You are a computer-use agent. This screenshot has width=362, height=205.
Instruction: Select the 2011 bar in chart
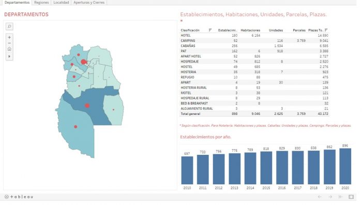(x=203, y=169)
